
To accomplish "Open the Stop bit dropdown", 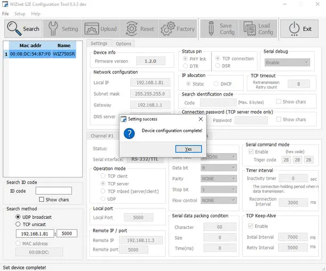I will tap(219, 189).
